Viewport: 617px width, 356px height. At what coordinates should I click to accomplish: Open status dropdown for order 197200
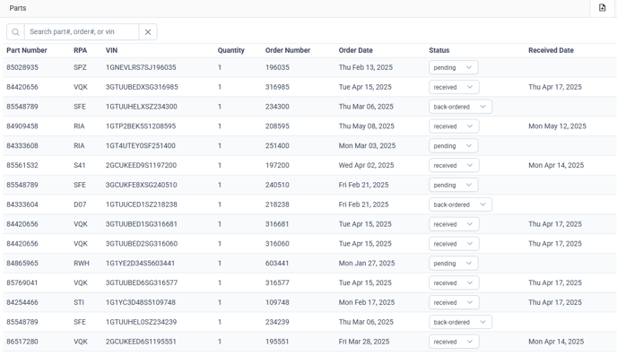(454, 165)
